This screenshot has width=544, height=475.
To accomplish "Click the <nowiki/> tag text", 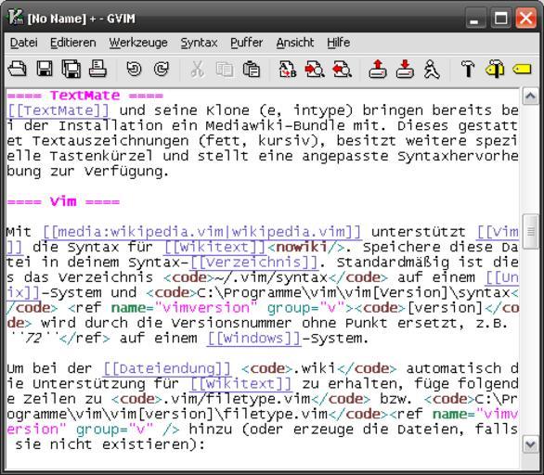I will coord(305,247).
